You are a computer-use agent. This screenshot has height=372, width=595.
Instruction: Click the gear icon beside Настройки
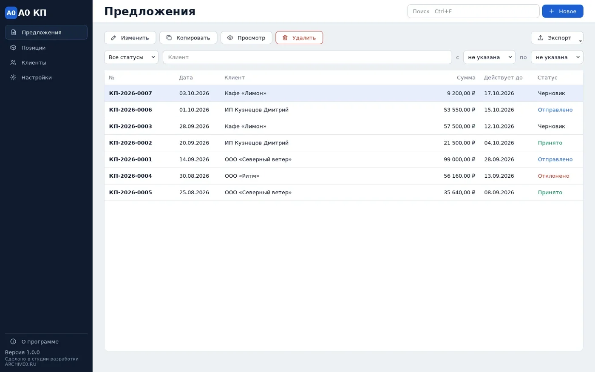tap(13, 77)
